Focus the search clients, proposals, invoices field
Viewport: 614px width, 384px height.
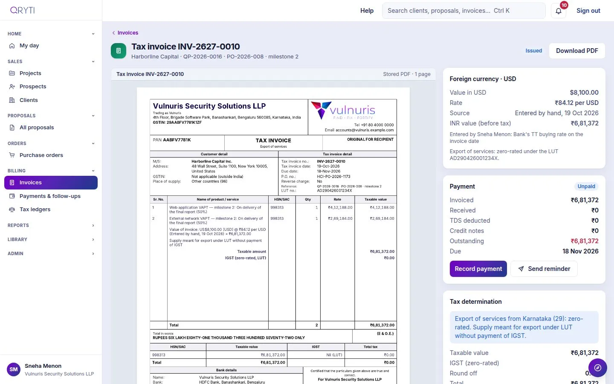coord(464,11)
